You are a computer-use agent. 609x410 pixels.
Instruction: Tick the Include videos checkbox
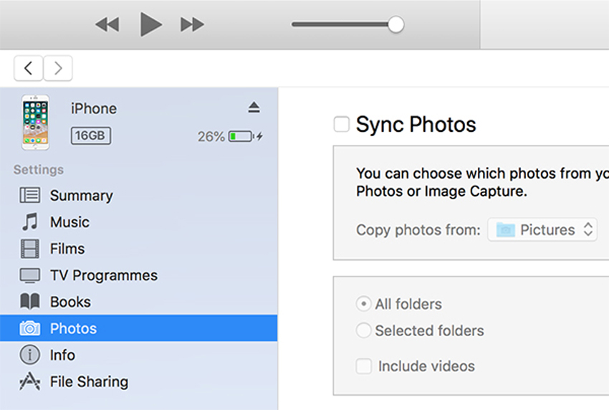click(x=364, y=366)
